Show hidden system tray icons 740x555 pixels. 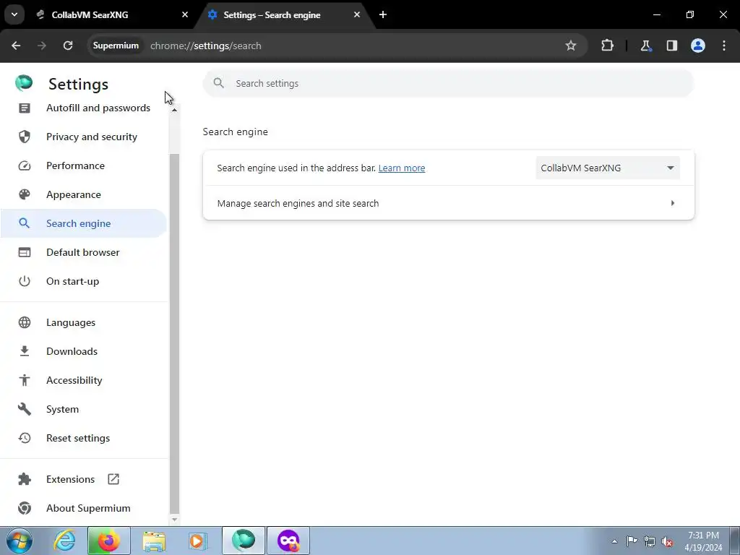[614, 541]
